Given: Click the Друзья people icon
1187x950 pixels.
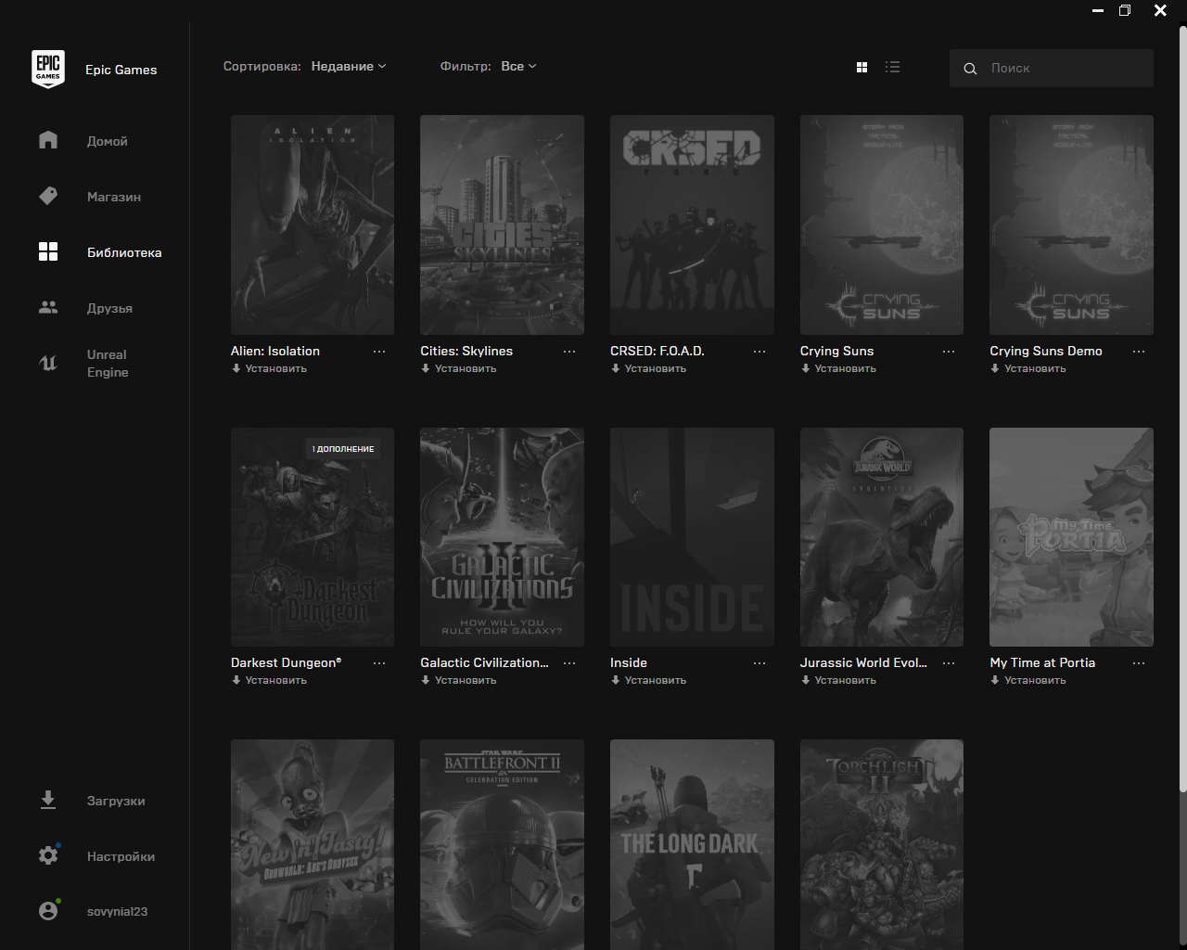Looking at the screenshot, I should [48, 307].
